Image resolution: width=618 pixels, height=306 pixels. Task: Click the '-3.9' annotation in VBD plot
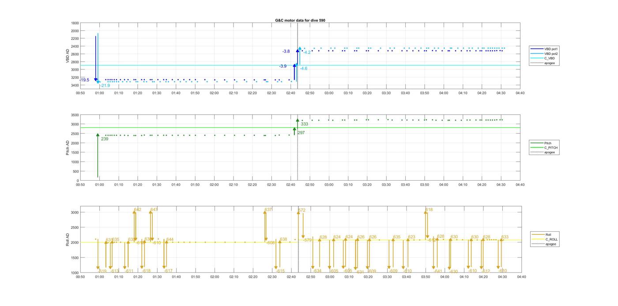(x=283, y=66)
